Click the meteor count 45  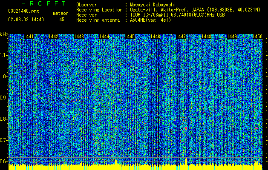click(x=62, y=20)
